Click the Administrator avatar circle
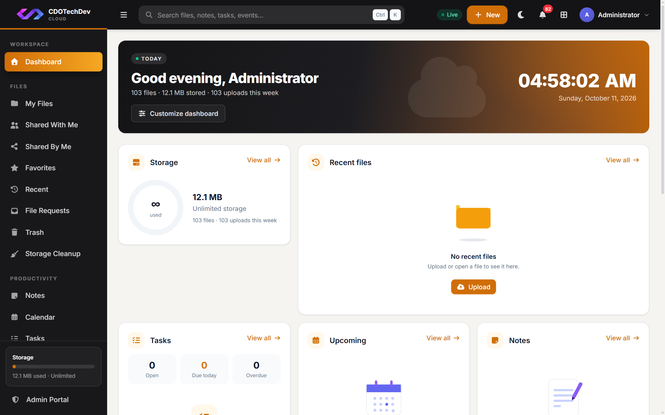The image size is (665, 415). coord(587,15)
